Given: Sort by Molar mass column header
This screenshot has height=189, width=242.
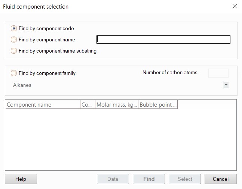Looking at the screenshot, I should 117,105.
